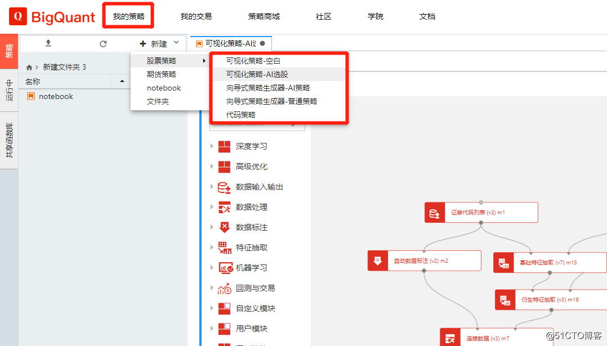Expand the 自定义模块 category
607x346 pixels.
pos(212,308)
